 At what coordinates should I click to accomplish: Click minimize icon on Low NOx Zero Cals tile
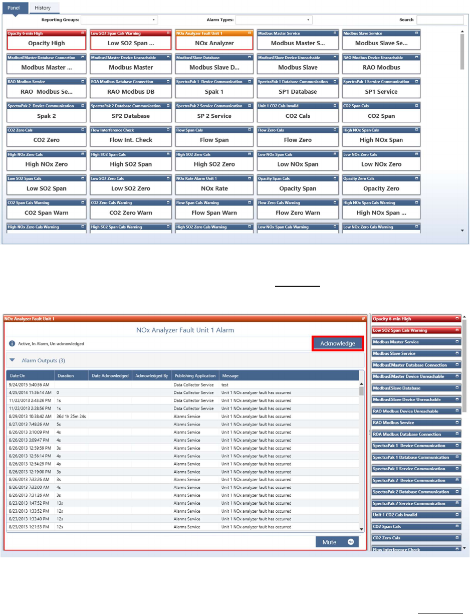pyautogui.click(x=417, y=154)
